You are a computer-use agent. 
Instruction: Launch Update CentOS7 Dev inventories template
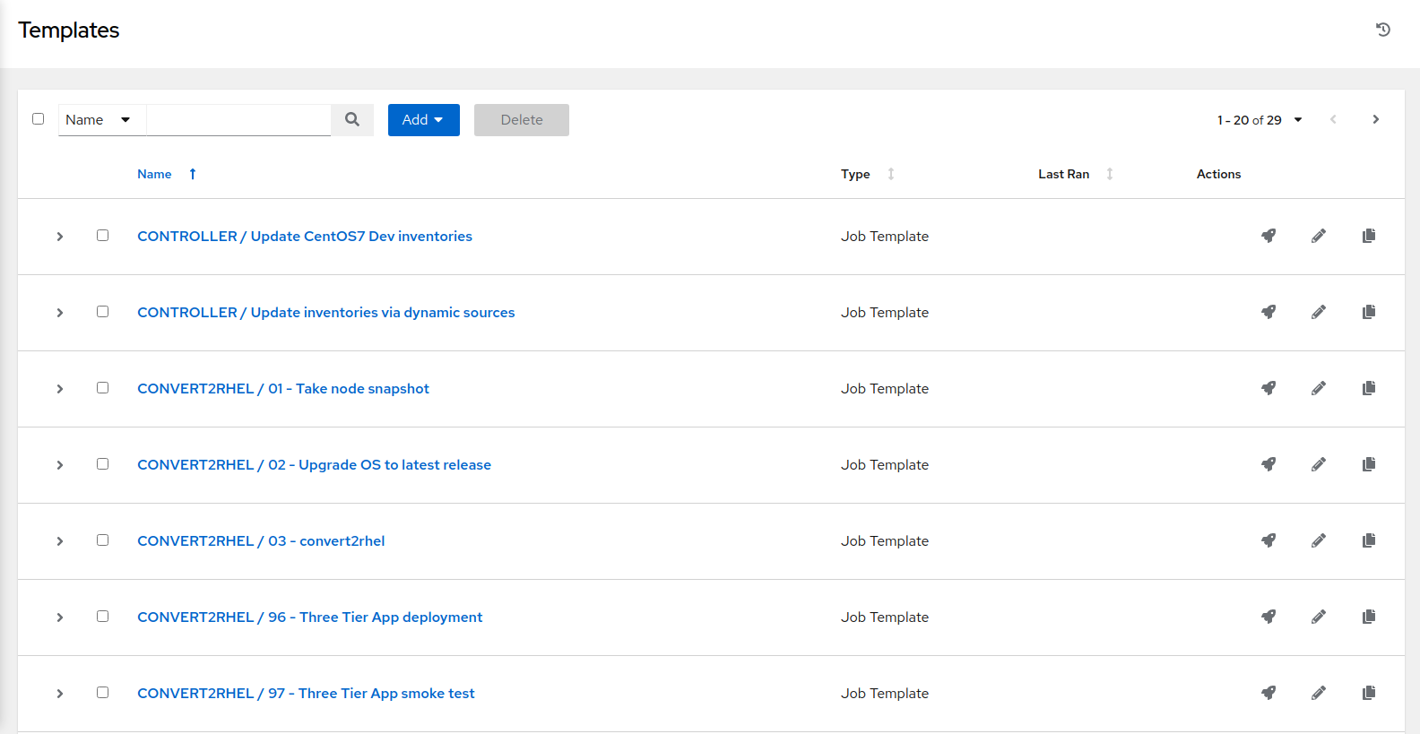point(1268,236)
